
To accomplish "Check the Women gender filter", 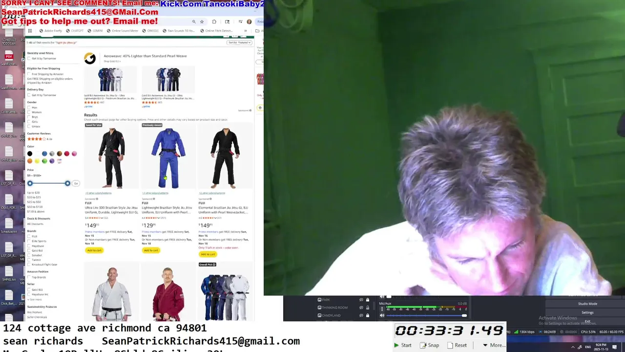I will tap(29, 112).
